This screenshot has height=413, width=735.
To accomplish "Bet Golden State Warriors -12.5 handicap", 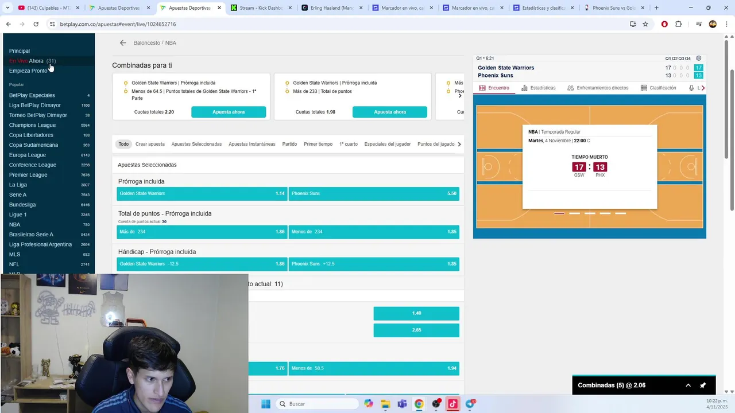I will coord(202,264).
